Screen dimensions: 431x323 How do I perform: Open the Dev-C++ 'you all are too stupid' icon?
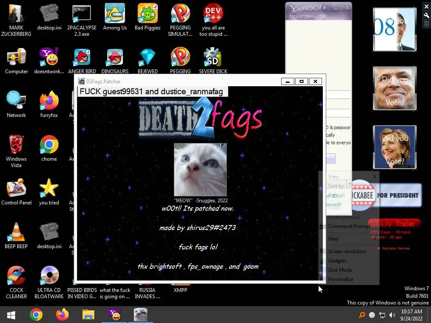pyautogui.click(x=213, y=20)
